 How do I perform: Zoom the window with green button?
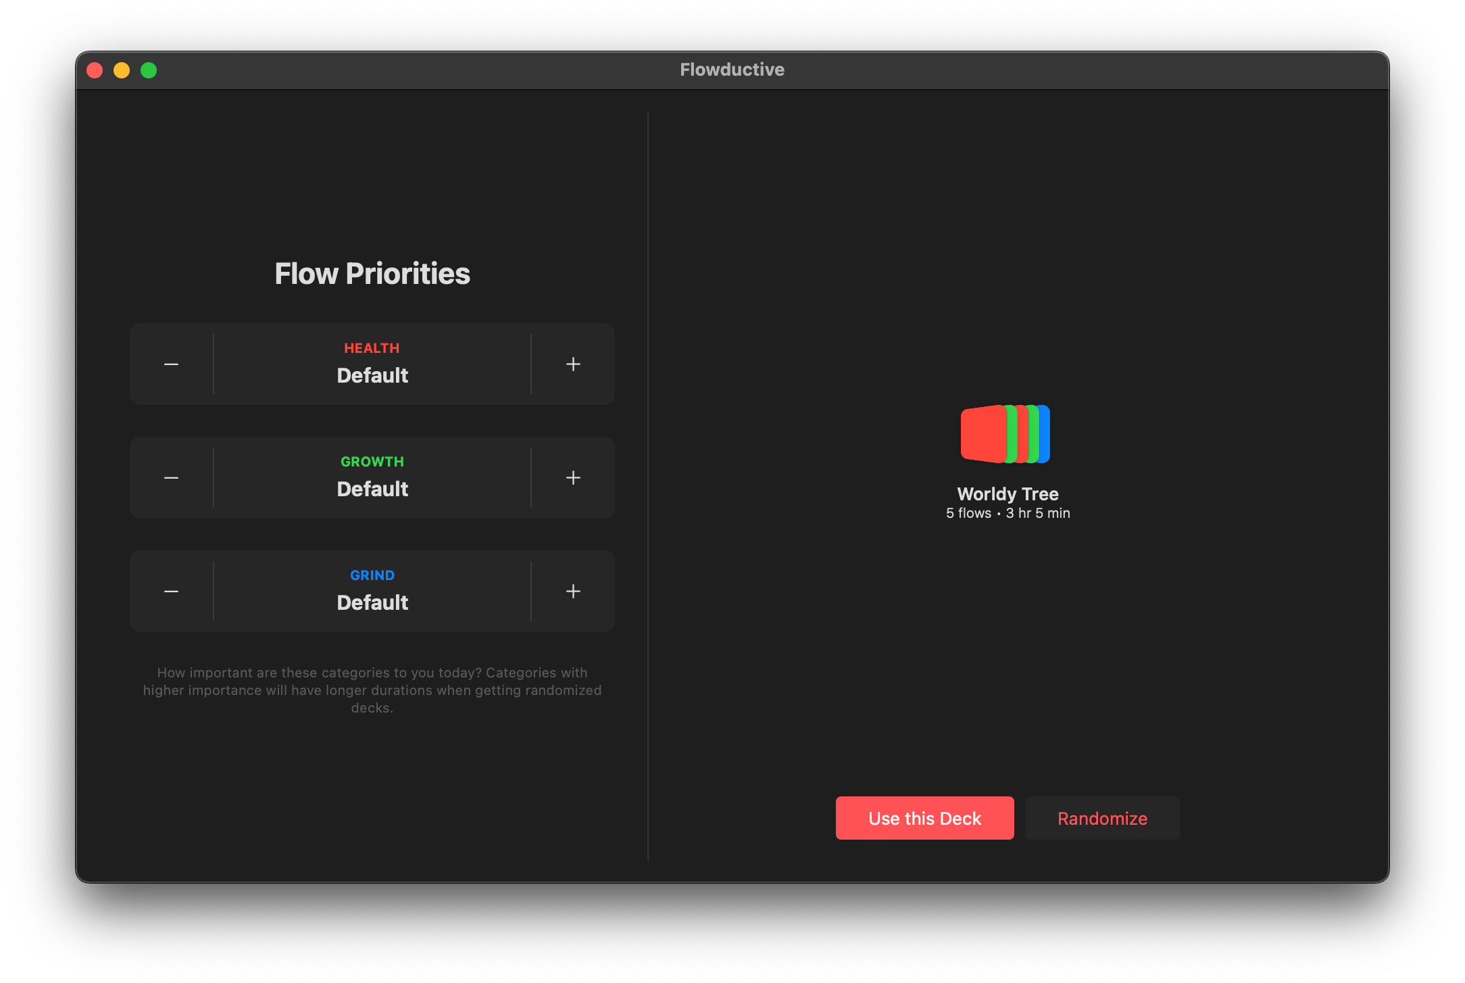[x=149, y=70]
